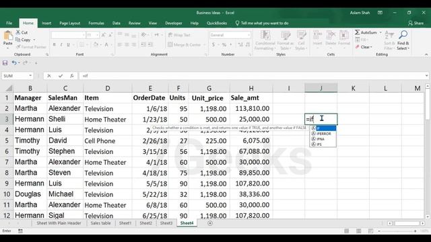431x242 pixels.
Task: Click the Delete cells icon
Action: point(331,36)
